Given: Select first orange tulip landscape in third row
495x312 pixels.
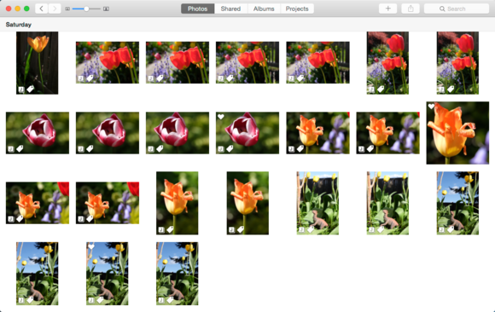Looking at the screenshot, I should coord(38,203).
